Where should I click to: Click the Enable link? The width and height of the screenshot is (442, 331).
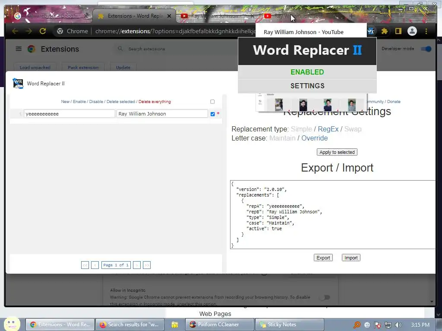79,102
